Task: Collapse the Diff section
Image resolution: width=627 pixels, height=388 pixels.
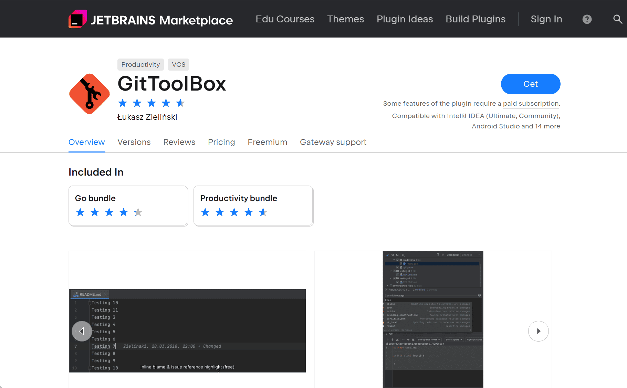Action: click(387, 334)
